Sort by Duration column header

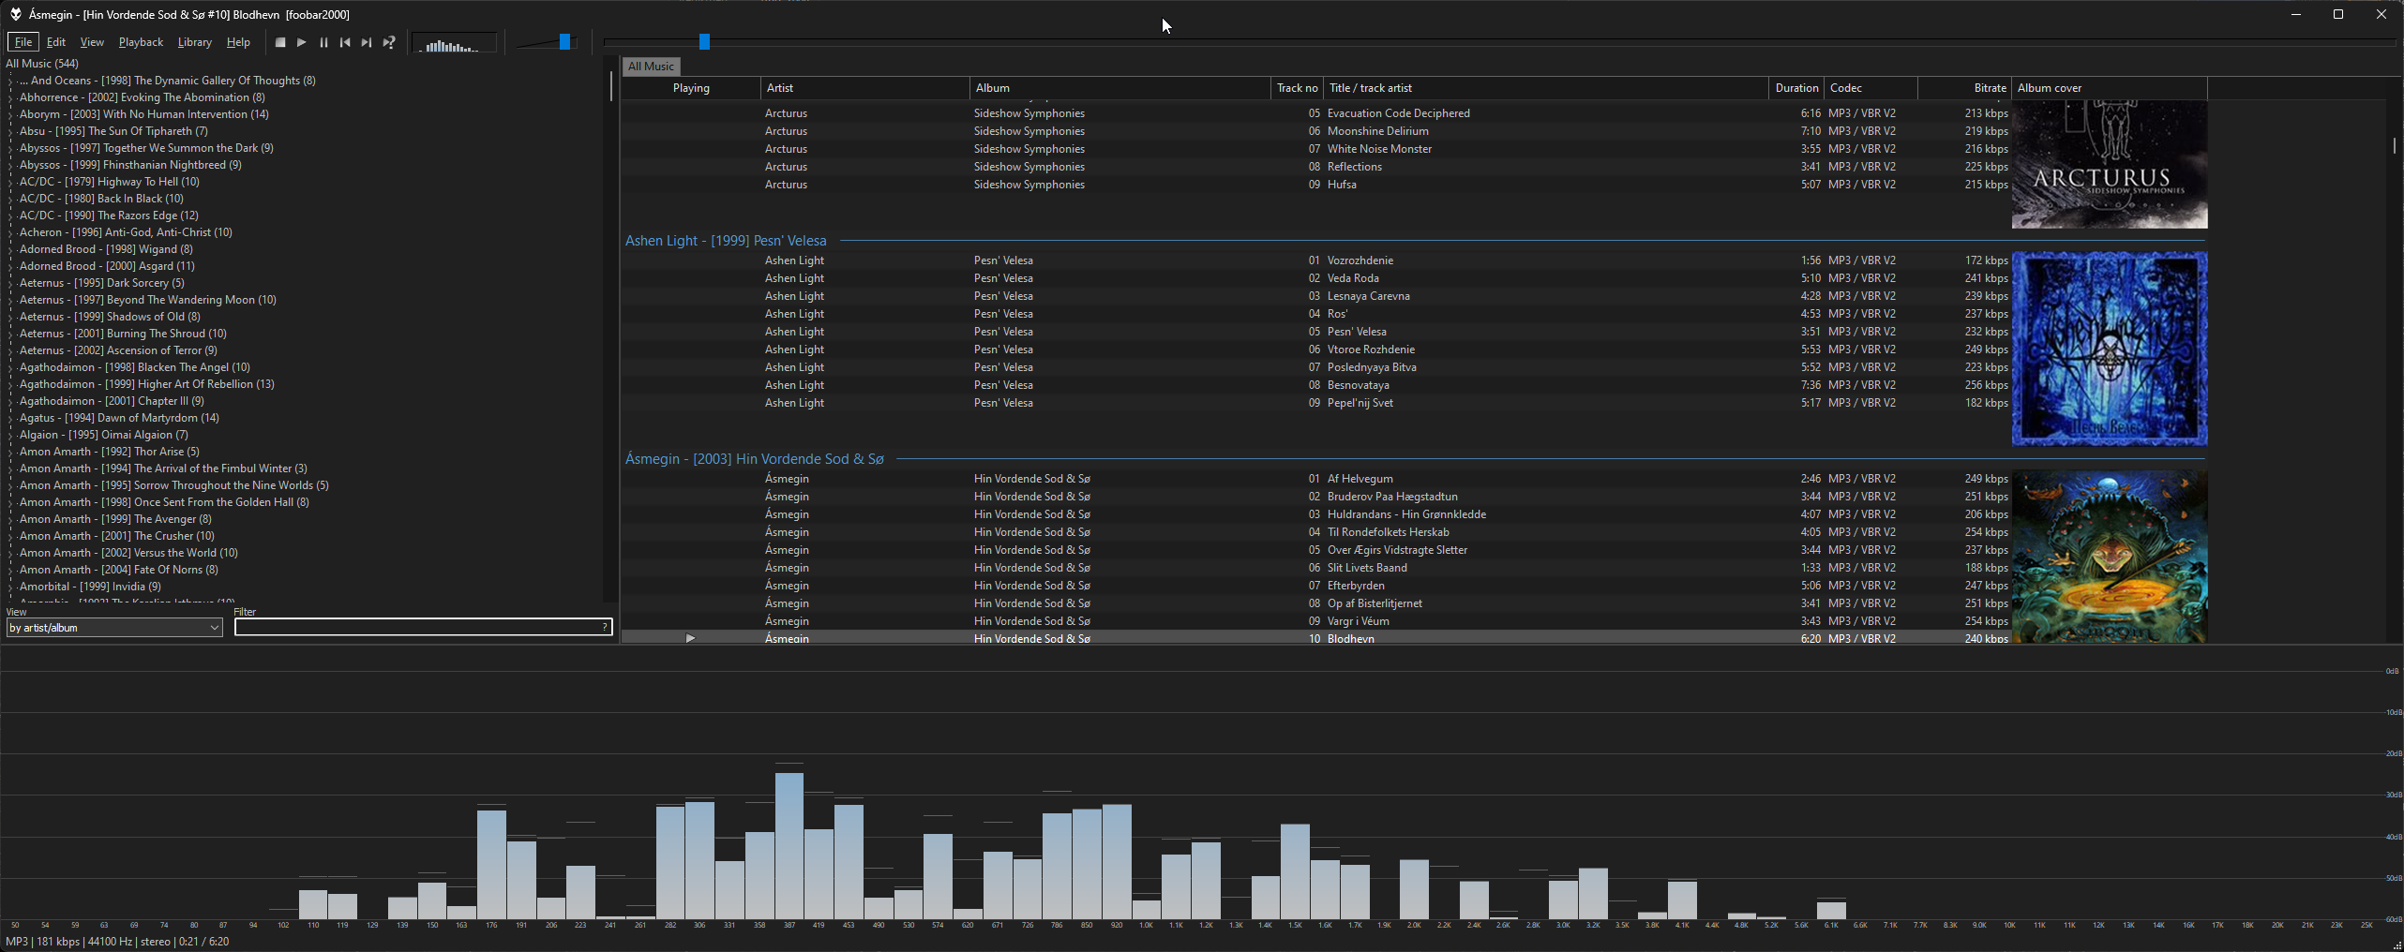click(x=1796, y=88)
